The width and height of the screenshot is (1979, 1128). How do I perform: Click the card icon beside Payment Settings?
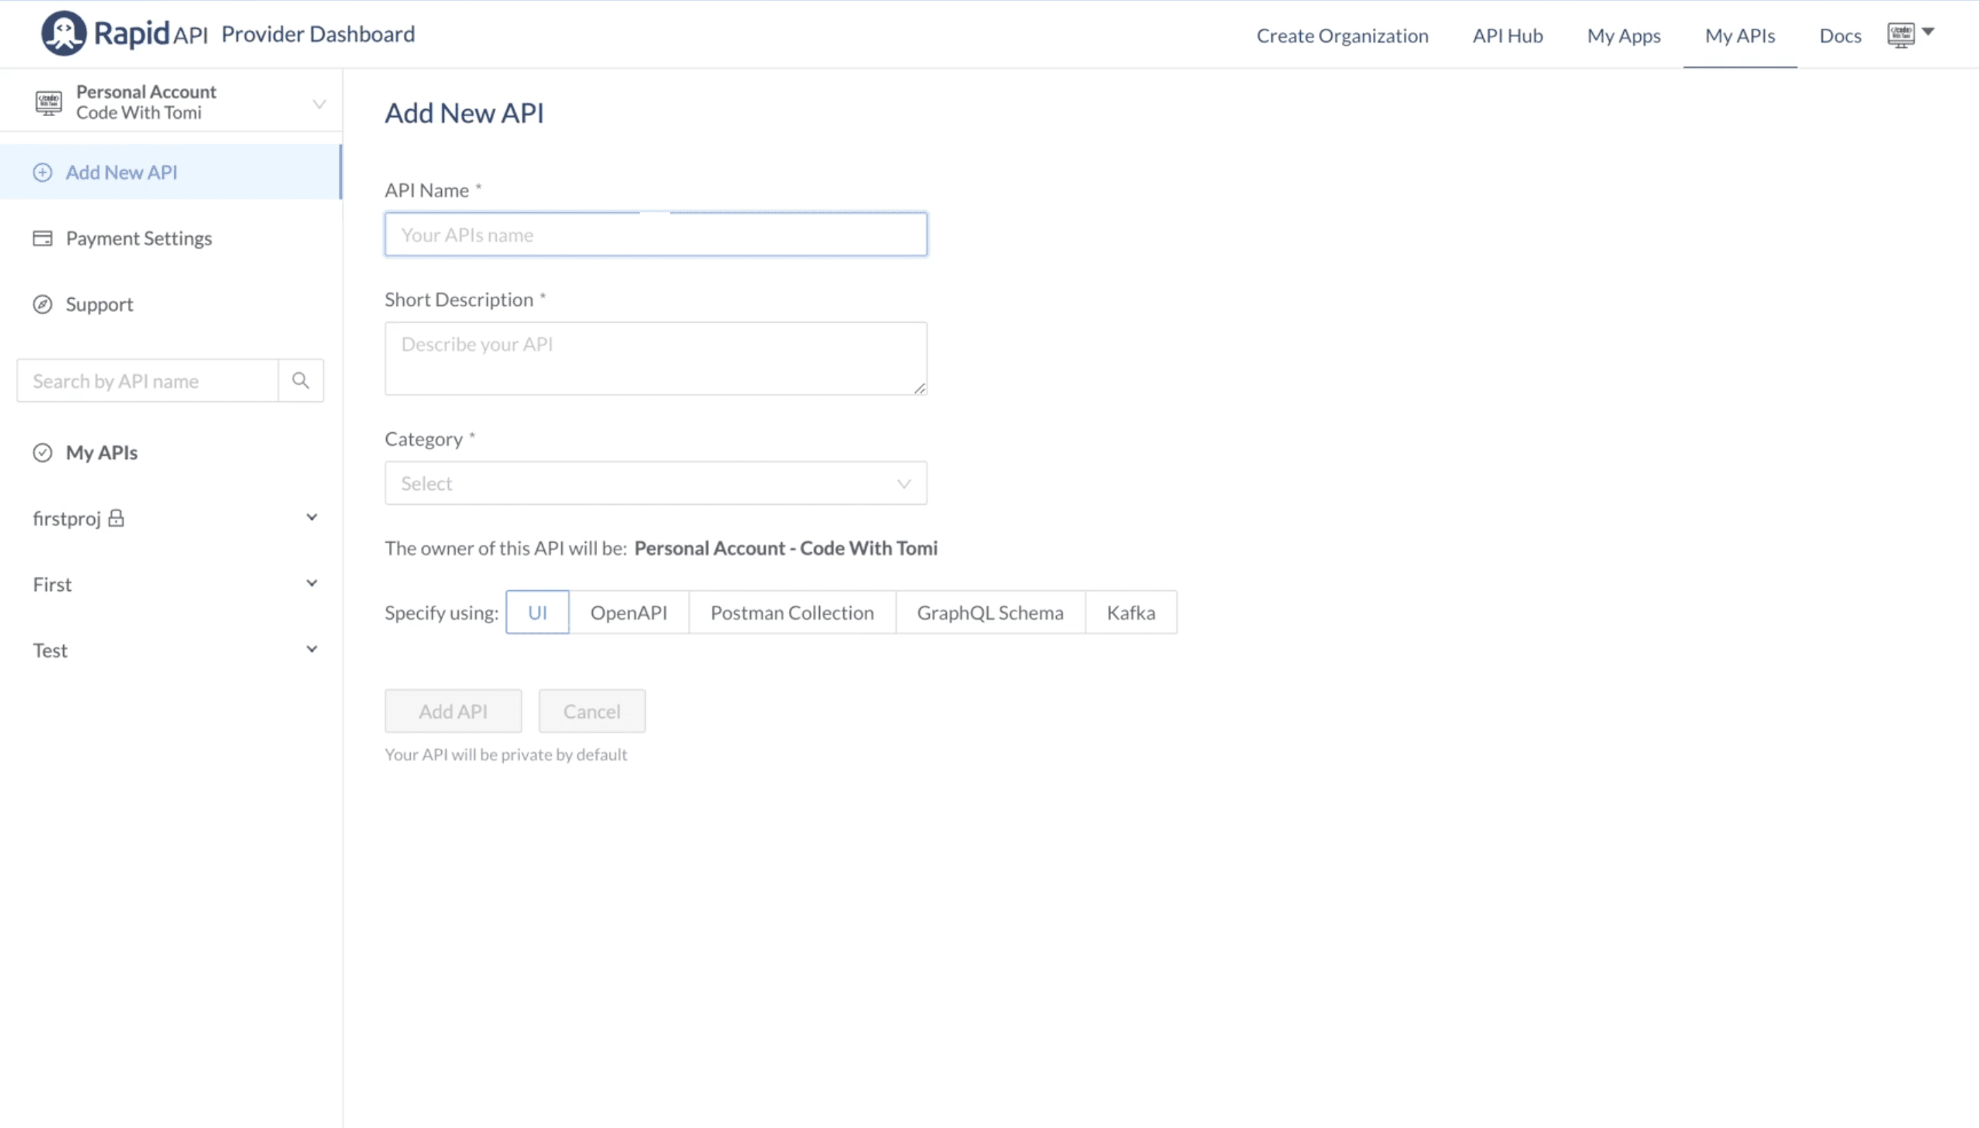[x=43, y=238]
